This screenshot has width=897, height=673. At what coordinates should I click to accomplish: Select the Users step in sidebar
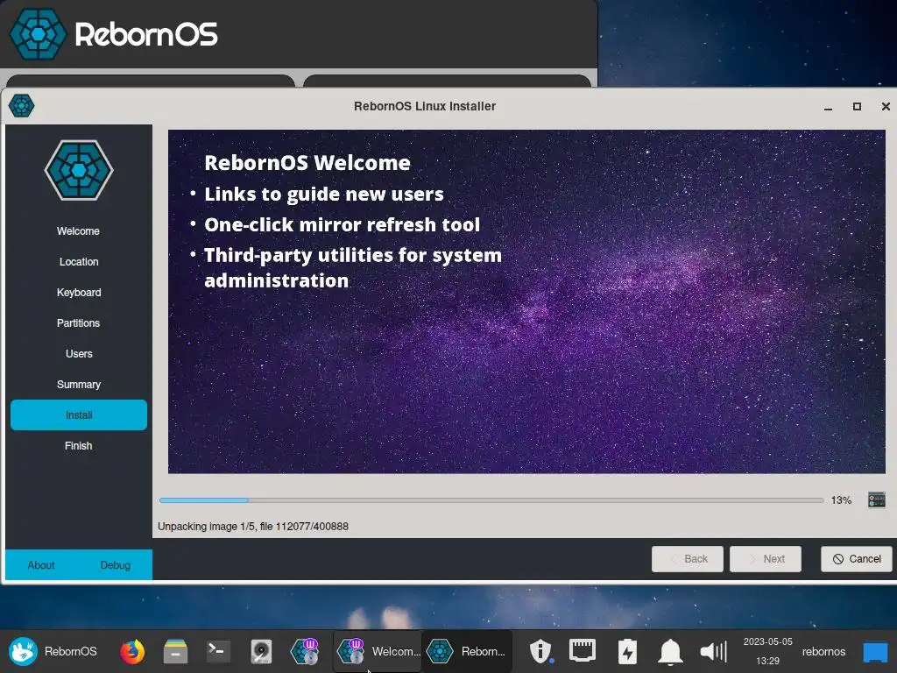[x=78, y=354]
